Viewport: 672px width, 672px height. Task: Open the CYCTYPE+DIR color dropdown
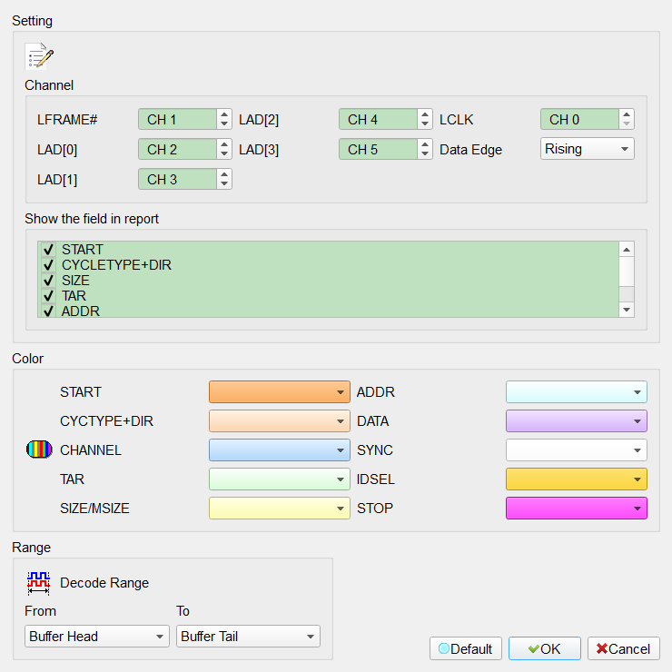pyautogui.click(x=280, y=420)
